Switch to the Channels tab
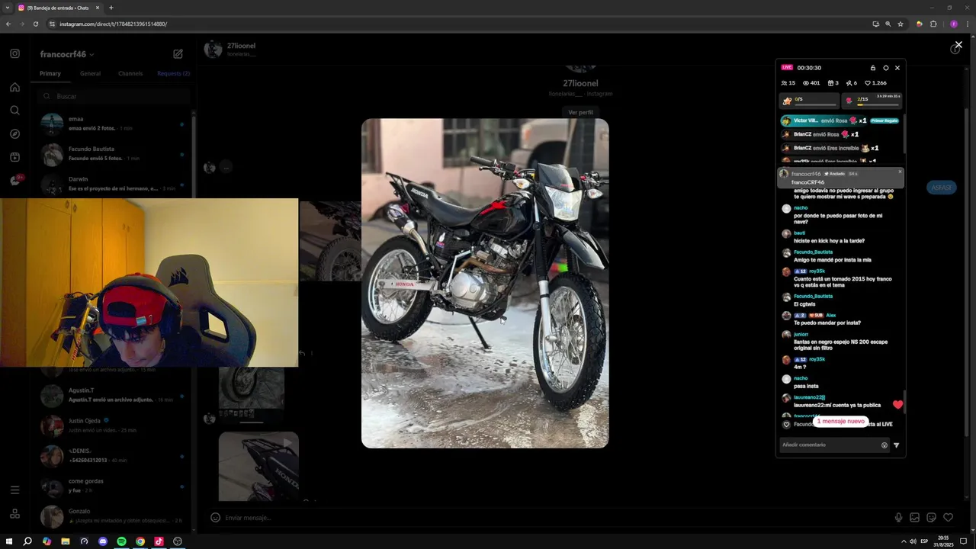 130,74
